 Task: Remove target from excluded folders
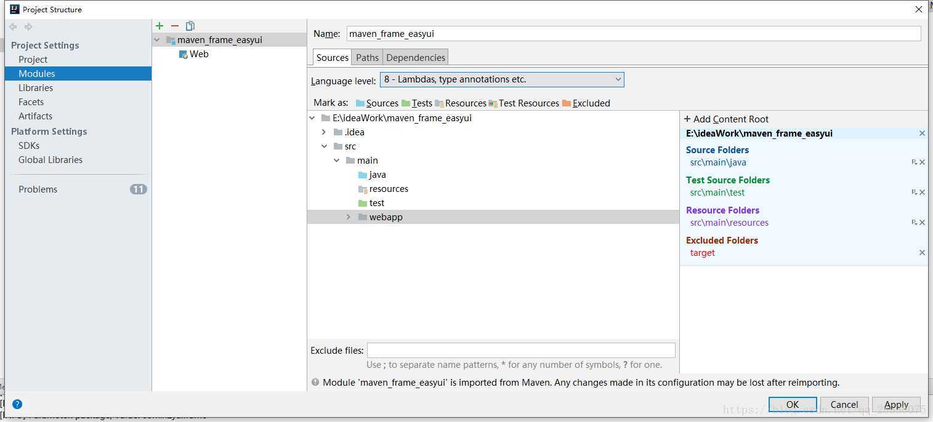(x=922, y=253)
